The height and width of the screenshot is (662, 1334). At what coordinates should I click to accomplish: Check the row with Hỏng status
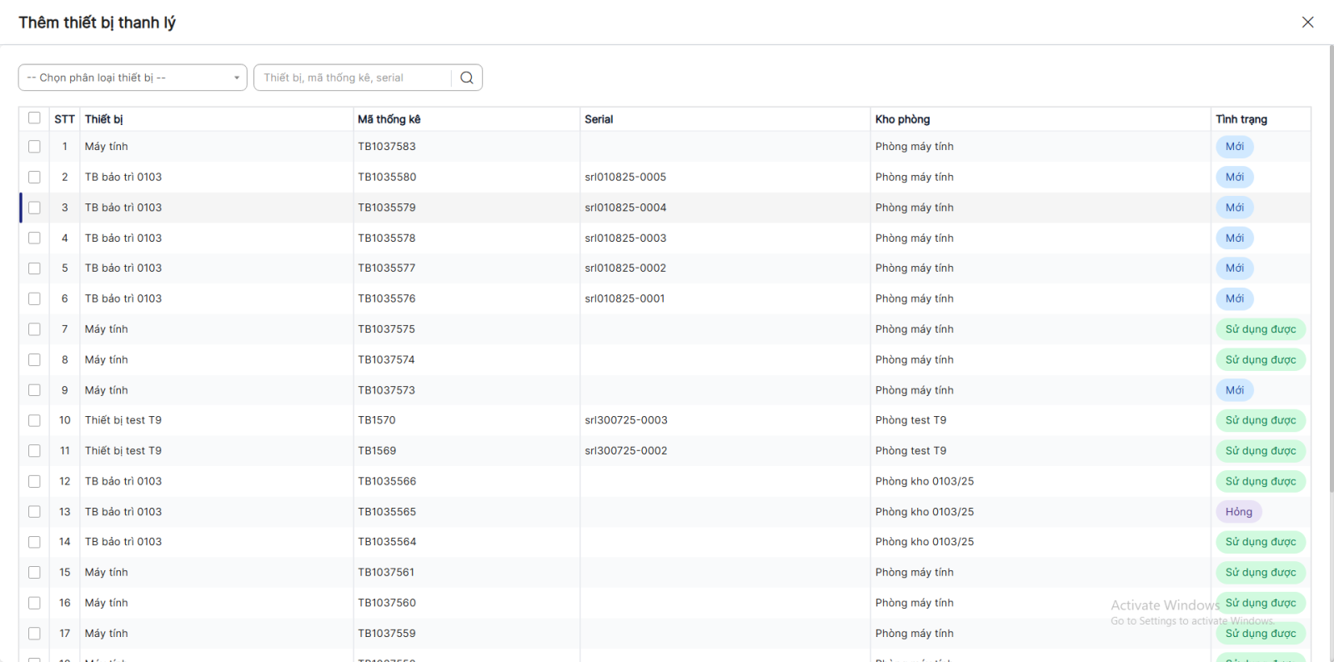click(x=34, y=512)
